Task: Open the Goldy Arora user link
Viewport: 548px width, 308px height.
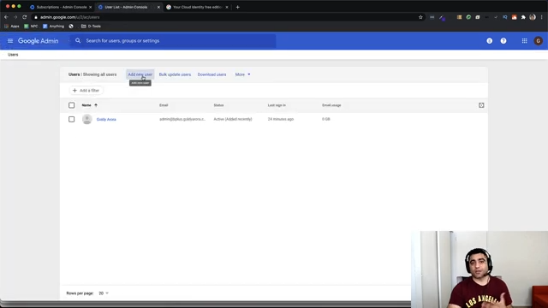Action: point(106,120)
